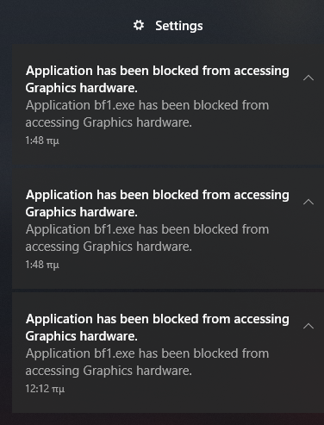Select the middle notification's bold title text
Image resolution: width=324 pixels, height=425 pixels.
[x=158, y=203]
